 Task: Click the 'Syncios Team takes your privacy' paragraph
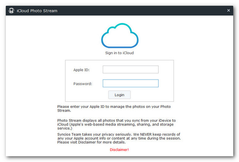tap(119, 138)
